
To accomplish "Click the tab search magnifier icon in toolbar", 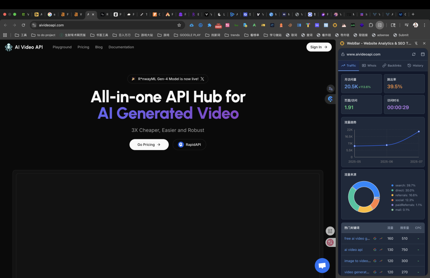I will [x=393, y=25].
